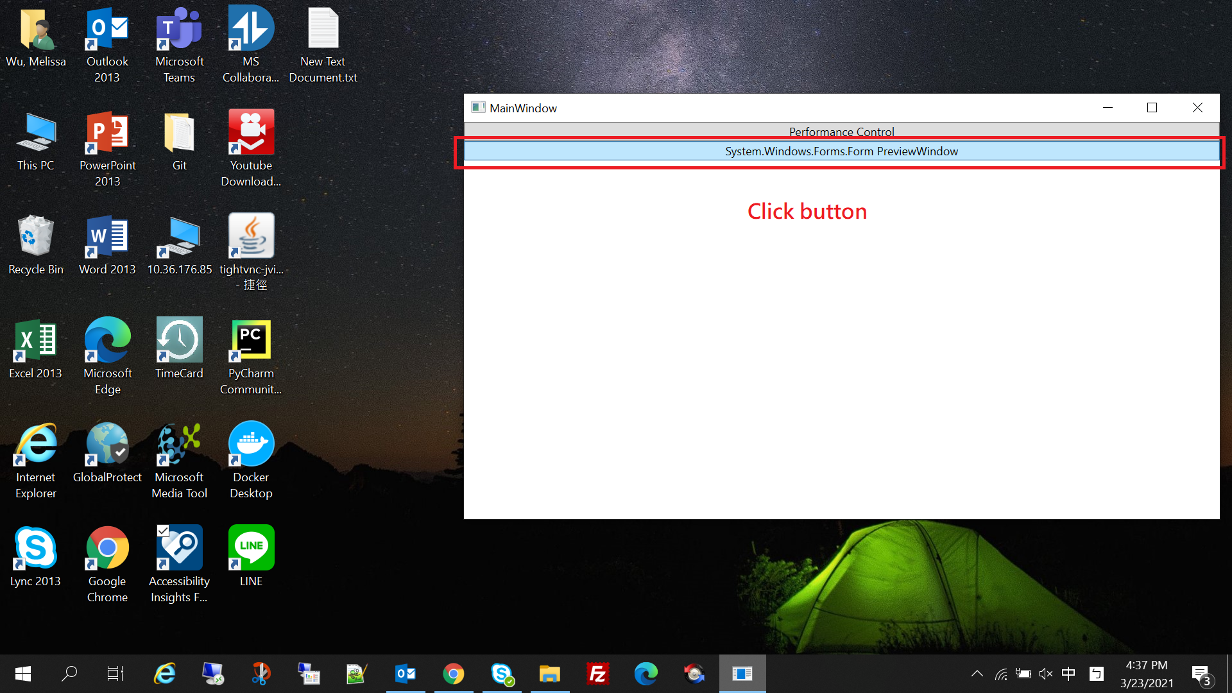Open Microsoft Edge from the taskbar
Screen dimensions: 1232x693
(646, 674)
